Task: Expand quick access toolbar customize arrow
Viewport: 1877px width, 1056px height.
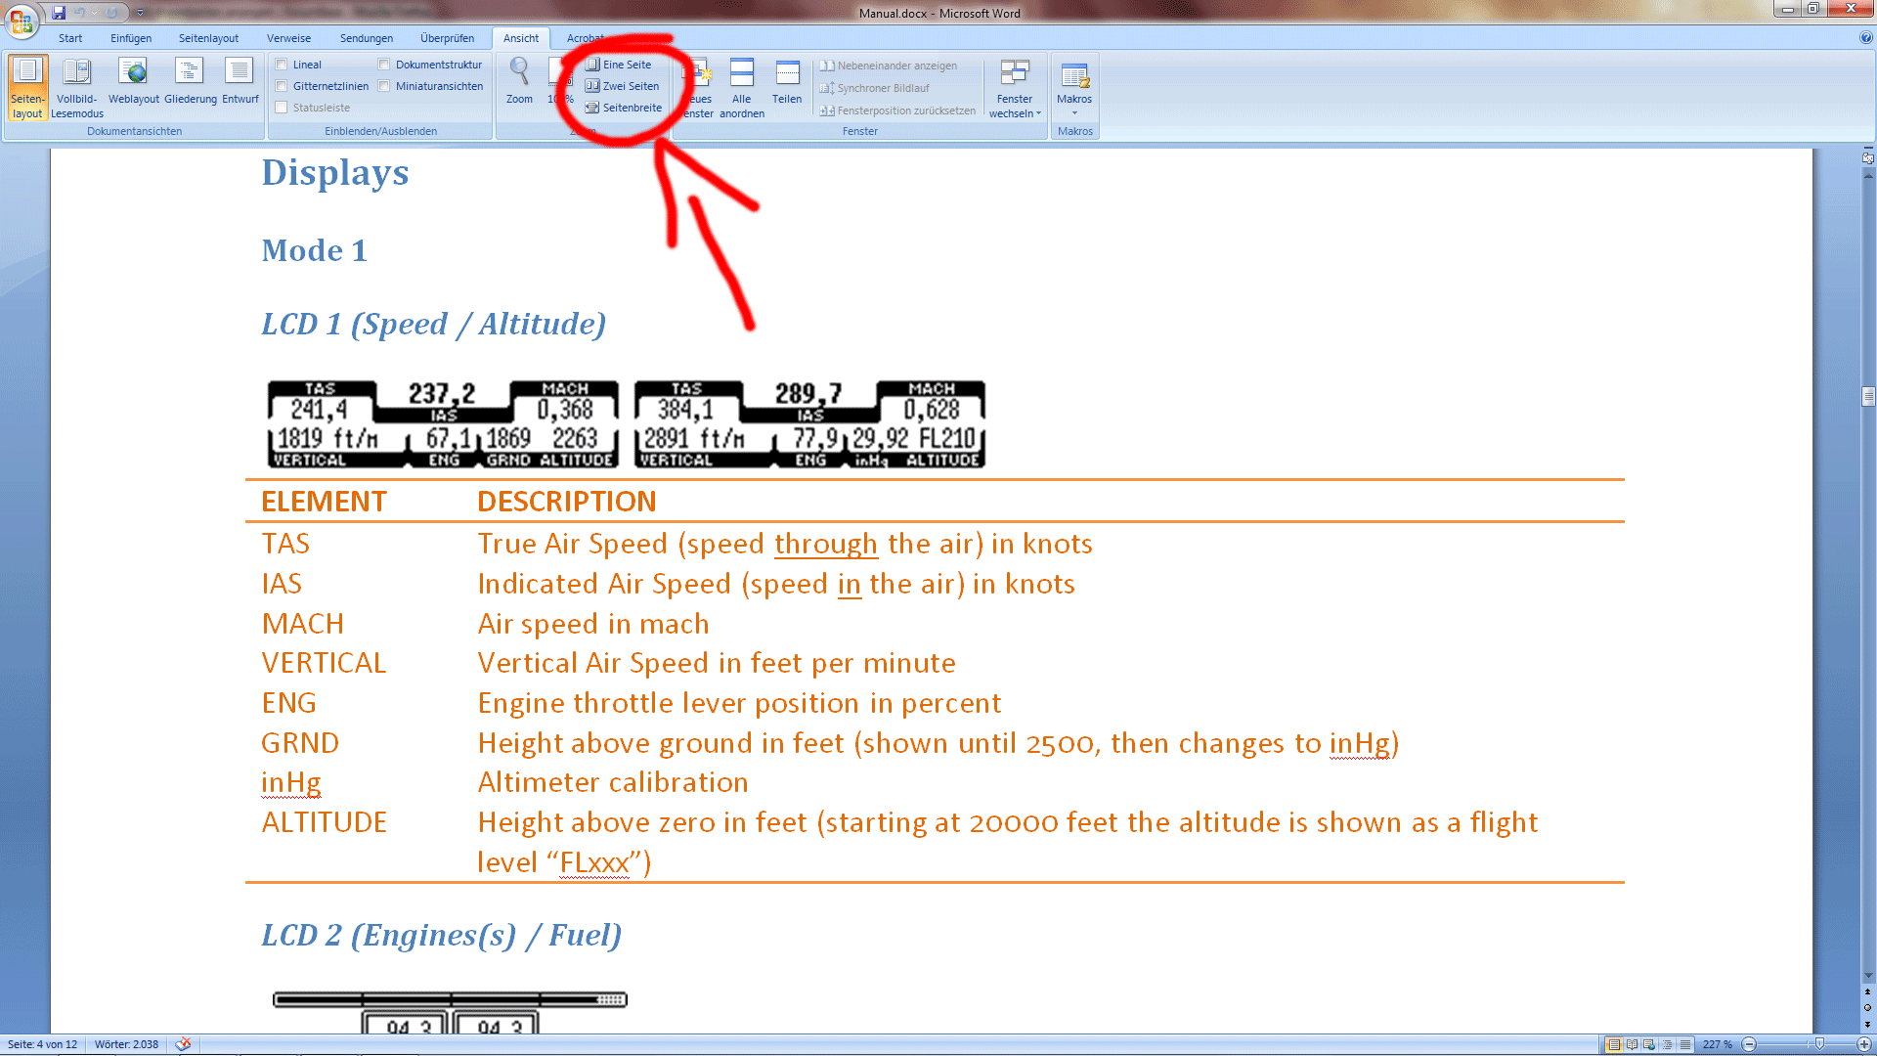Action: [140, 13]
